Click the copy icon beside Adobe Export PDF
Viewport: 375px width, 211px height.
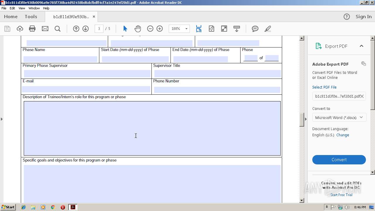click(364, 64)
